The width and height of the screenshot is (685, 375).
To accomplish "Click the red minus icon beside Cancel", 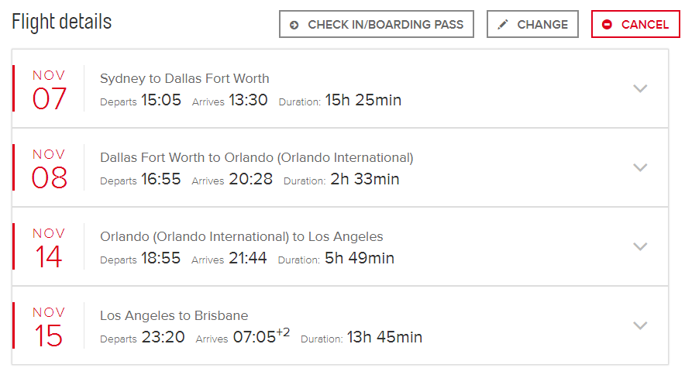I will click(607, 25).
